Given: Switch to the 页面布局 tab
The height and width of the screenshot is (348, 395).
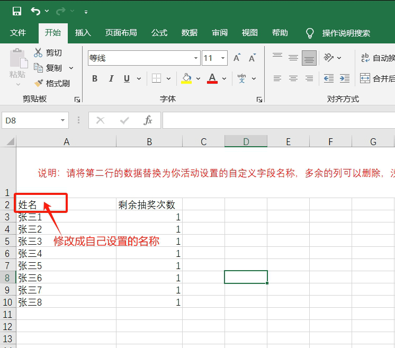Looking at the screenshot, I should 121,33.
